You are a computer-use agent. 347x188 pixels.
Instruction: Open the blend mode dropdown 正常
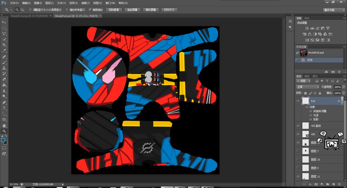307,87
